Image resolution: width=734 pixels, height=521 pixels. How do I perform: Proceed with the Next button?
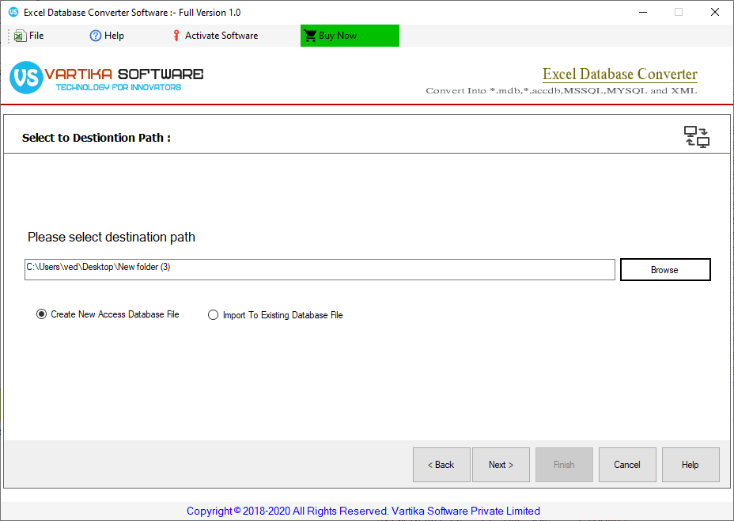coord(501,465)
